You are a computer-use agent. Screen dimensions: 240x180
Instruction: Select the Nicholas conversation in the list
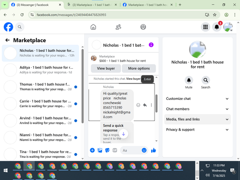[x=40, y=53]
